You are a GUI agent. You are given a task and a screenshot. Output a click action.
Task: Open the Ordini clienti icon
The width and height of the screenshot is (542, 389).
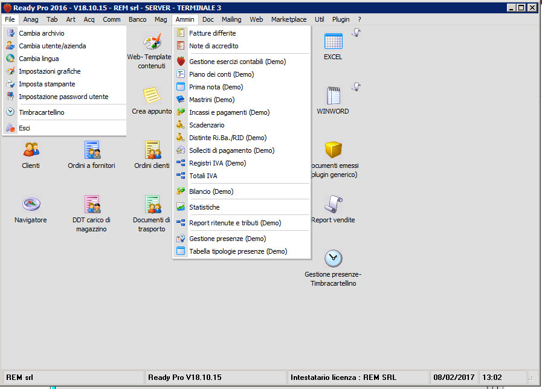pos(152,150)
